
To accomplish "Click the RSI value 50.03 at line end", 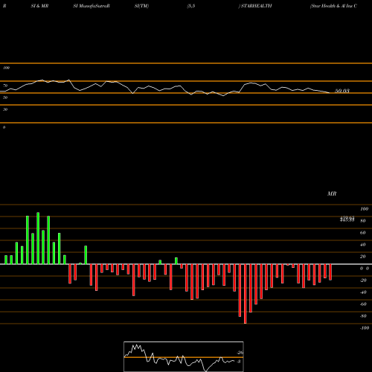I will click(x=342, y=91).
